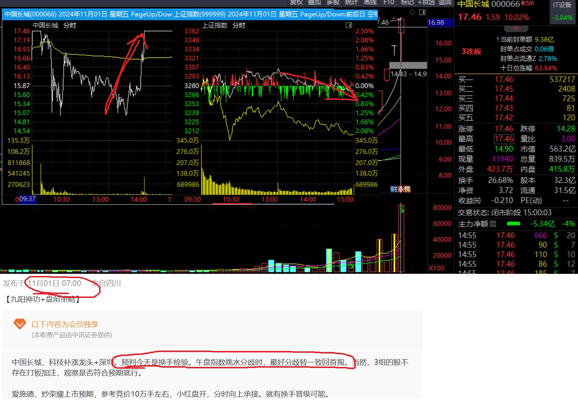Click the exclamation icon before 当前封单额
Image resolution: width=578 pixels, height=403 pixels.
click(498, 40)
